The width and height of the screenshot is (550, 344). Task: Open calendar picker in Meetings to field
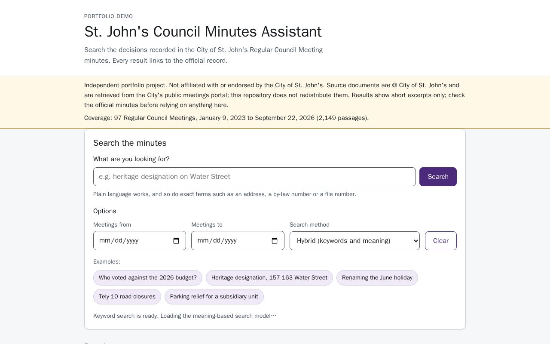275,241
